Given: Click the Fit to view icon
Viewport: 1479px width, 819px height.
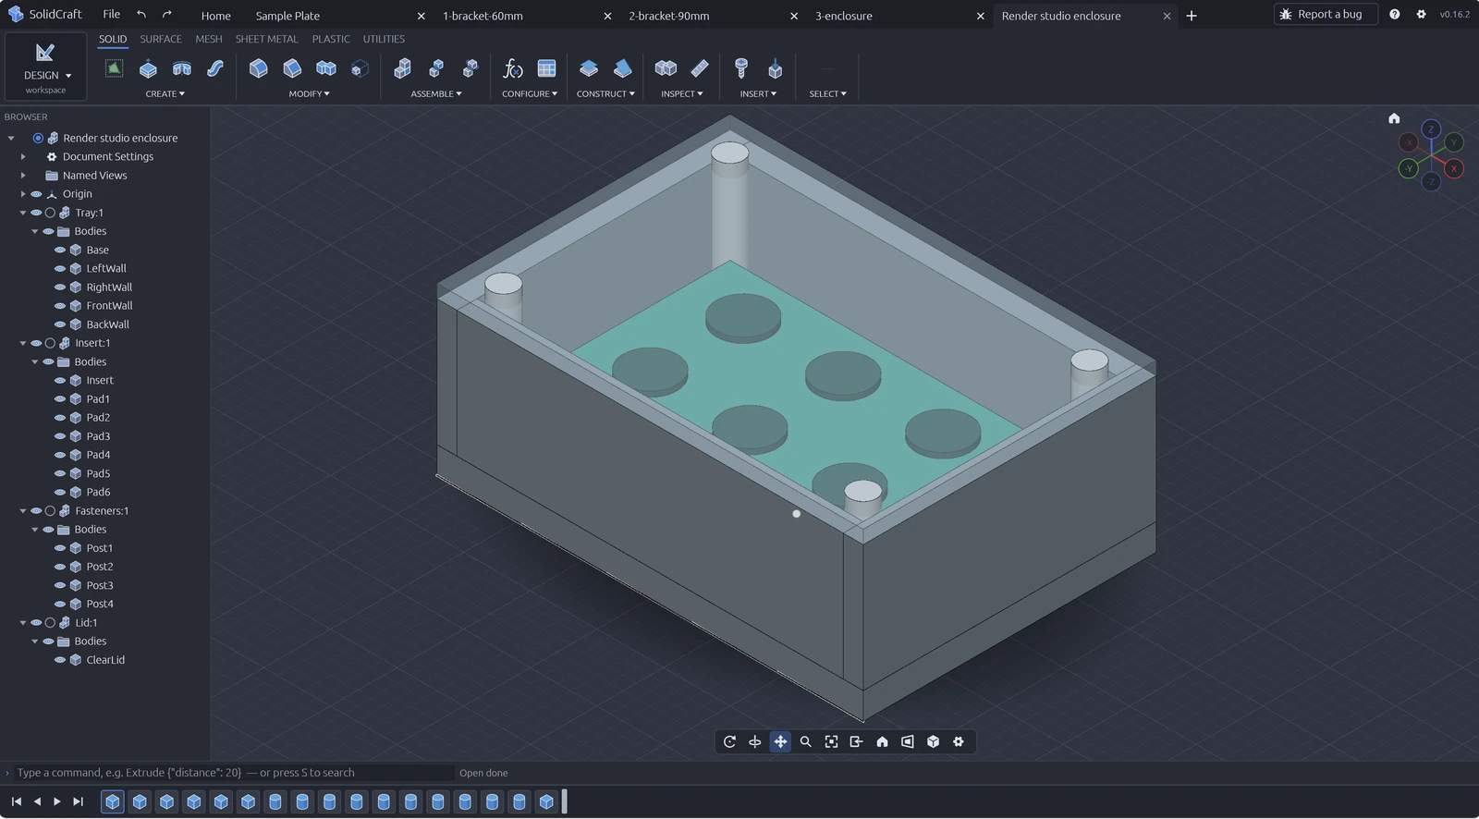Looking at the screenshot, I should [831, 741].
